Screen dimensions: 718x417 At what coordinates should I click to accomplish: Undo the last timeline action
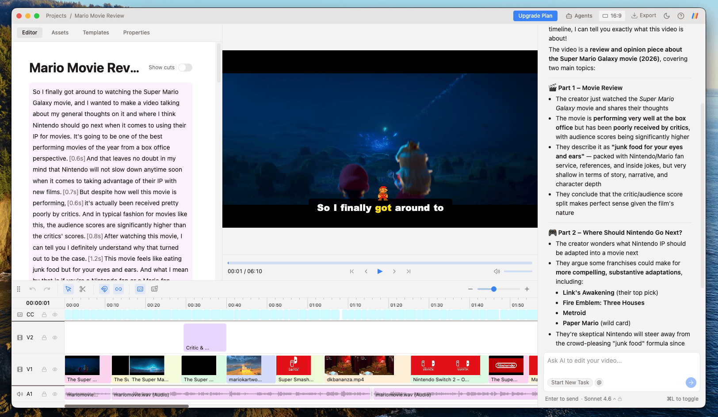click(33, 289)
